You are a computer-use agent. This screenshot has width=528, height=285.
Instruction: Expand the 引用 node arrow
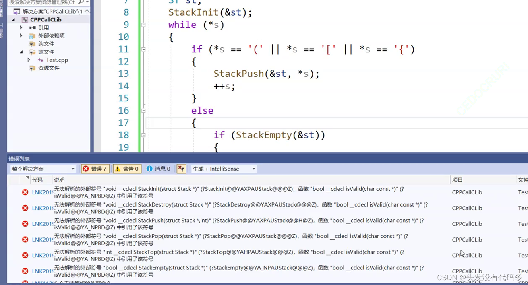(21, 28)
